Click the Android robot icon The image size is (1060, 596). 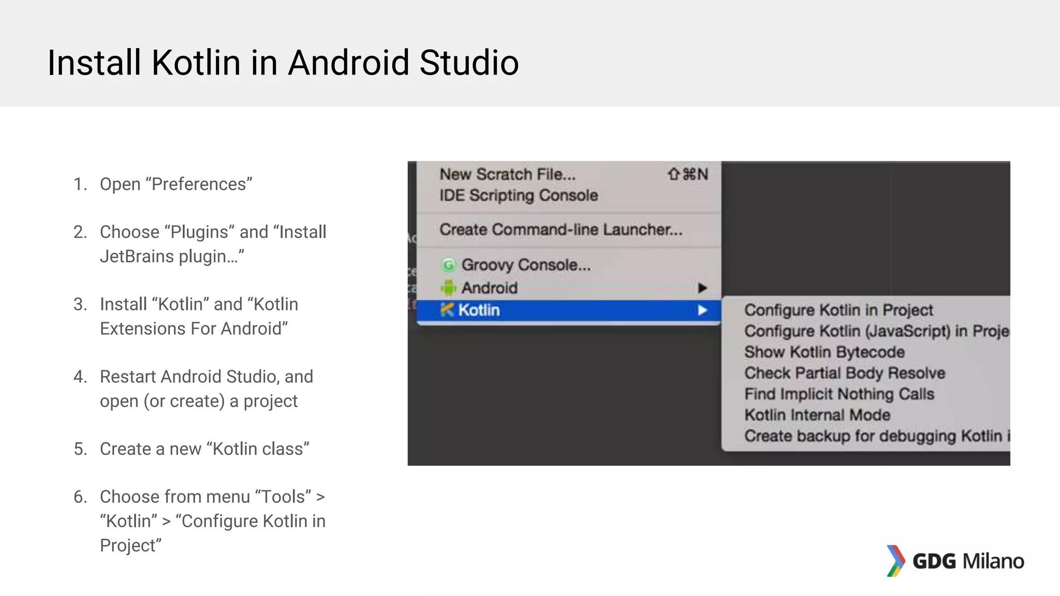(448, 288)
